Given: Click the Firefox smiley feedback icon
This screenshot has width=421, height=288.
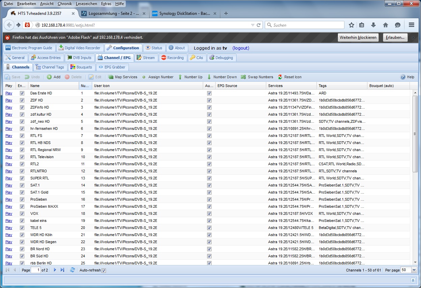Looking at the screenshot, I should (398, 25).
